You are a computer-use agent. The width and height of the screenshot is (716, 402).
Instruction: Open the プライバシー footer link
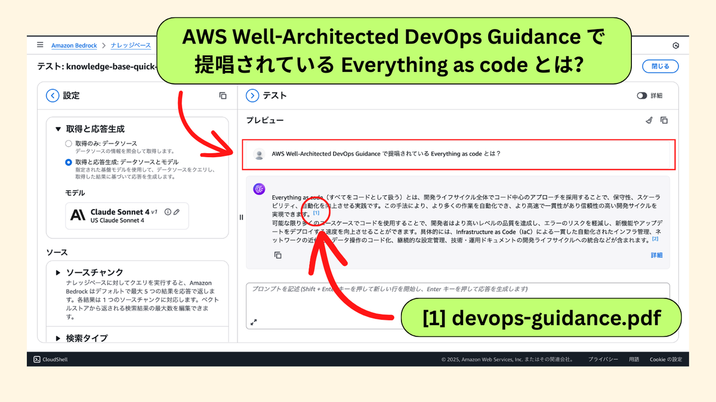click(603, 359)
